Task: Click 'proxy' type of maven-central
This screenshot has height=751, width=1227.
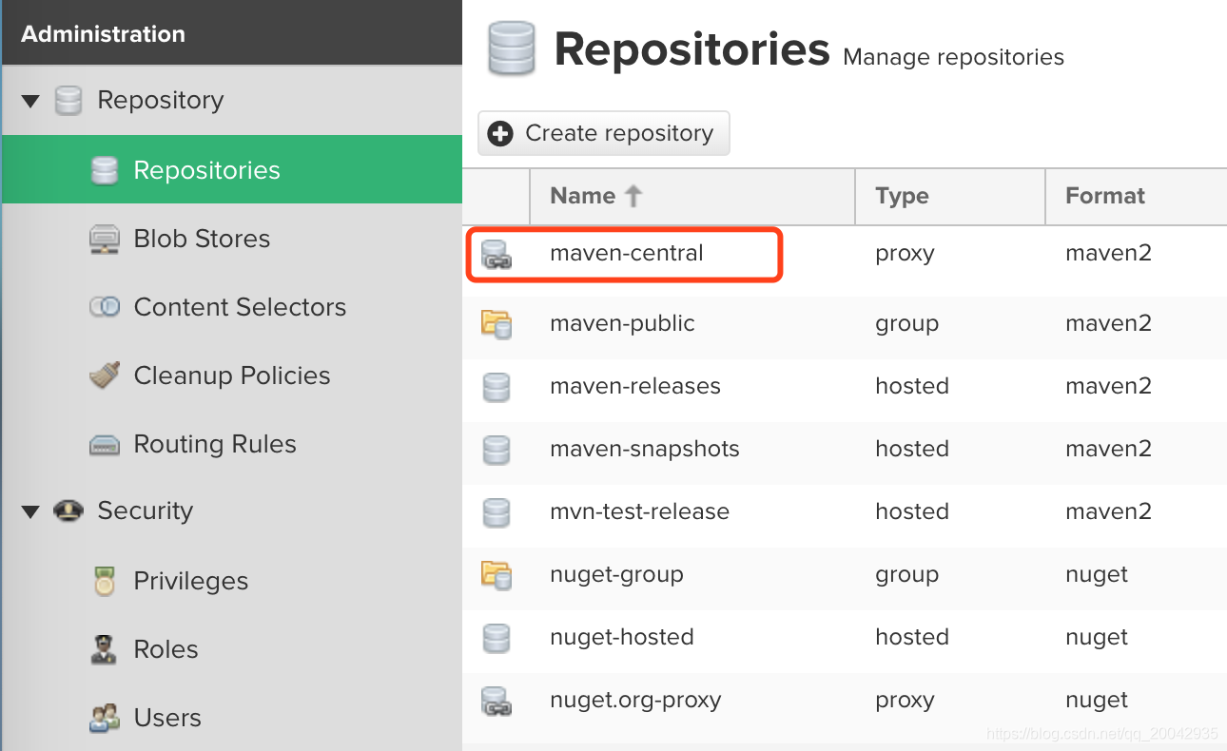Action: [x=906, y=254]
